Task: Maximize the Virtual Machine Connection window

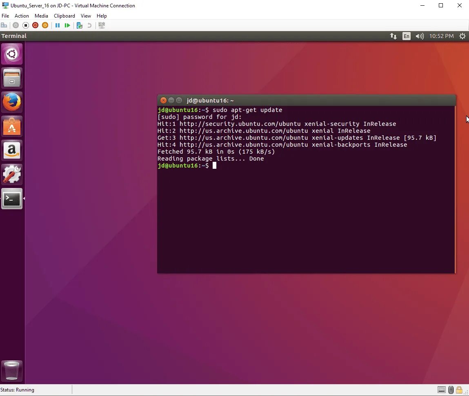Action: 441,5
